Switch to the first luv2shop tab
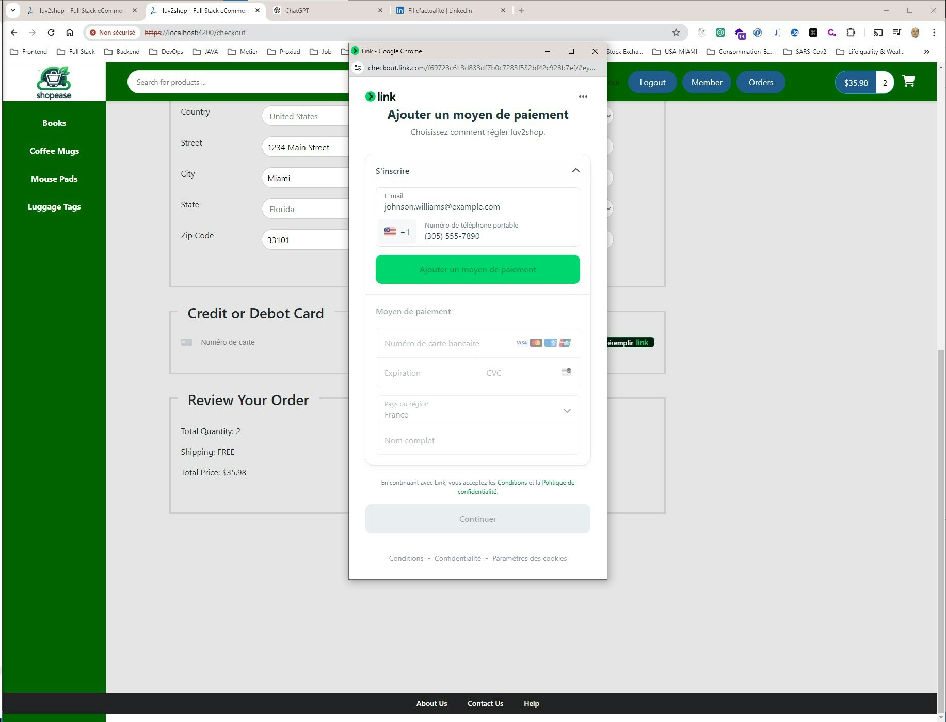946x722 pixels. [x=83, y=10]
